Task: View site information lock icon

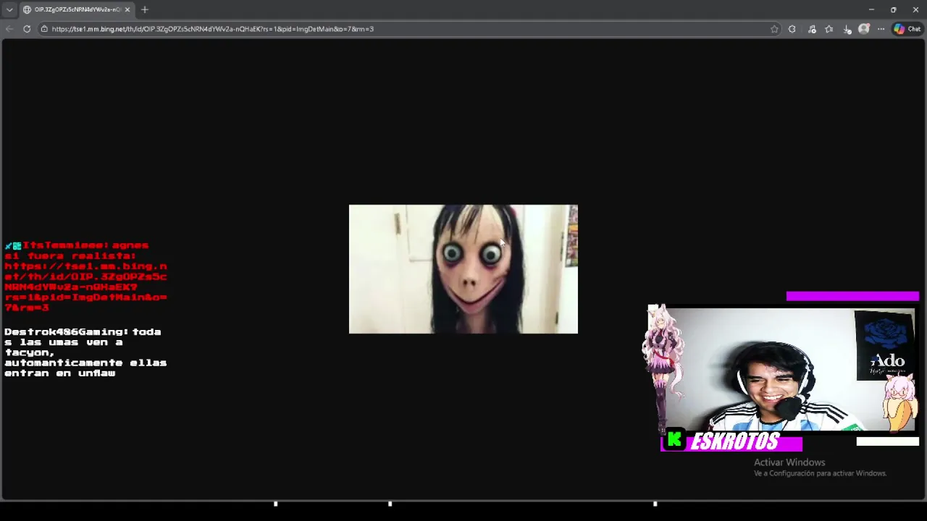Action: pos(44,29)
